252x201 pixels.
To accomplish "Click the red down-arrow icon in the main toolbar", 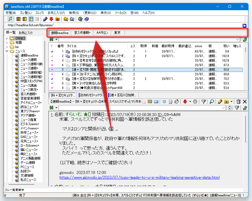I will [x=51, y=19].
